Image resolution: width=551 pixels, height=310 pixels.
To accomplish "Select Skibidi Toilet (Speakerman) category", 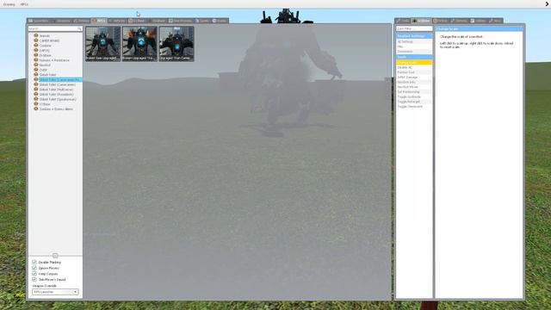I will coord(58,99).
